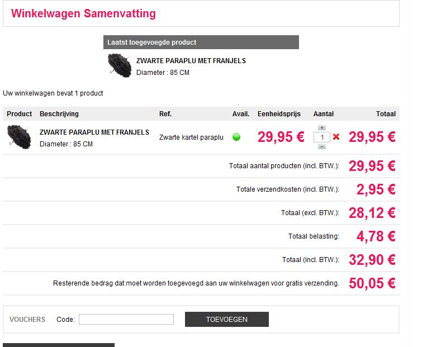Click the green availability indicator dot

[236, 137]
